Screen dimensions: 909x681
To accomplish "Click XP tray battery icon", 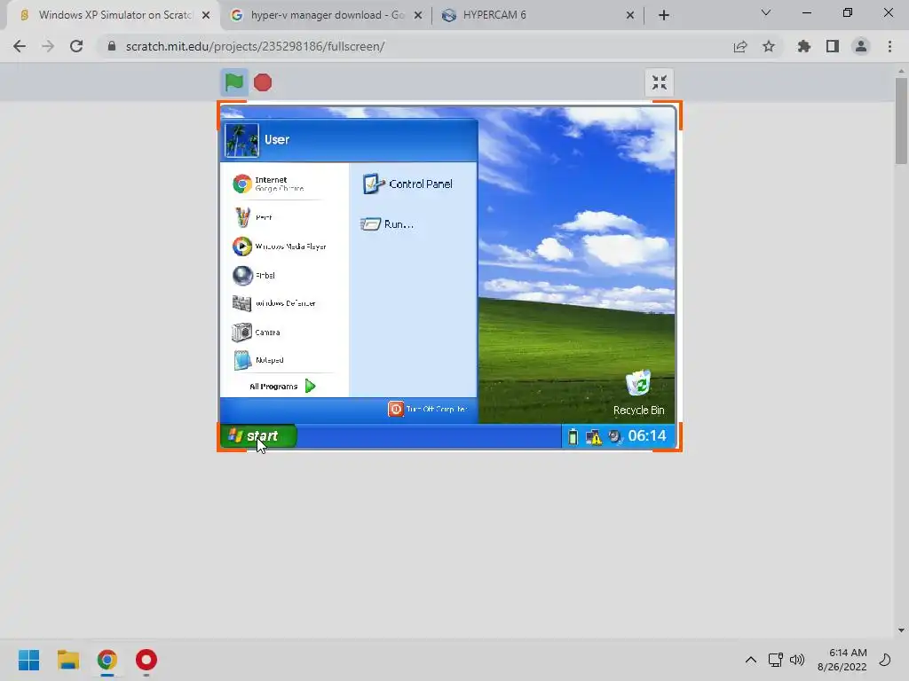I will click(573, 436).
